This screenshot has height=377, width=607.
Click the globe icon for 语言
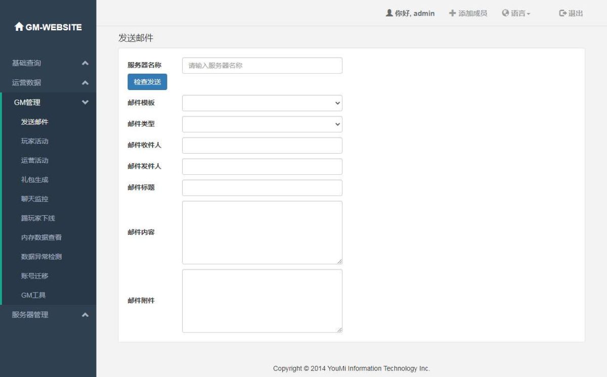point(505,13)
